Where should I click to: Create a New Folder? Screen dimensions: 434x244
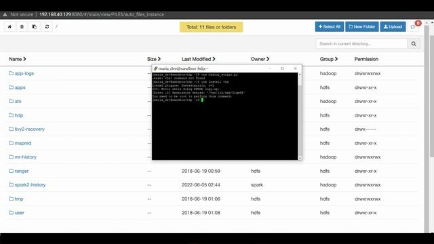361,27
